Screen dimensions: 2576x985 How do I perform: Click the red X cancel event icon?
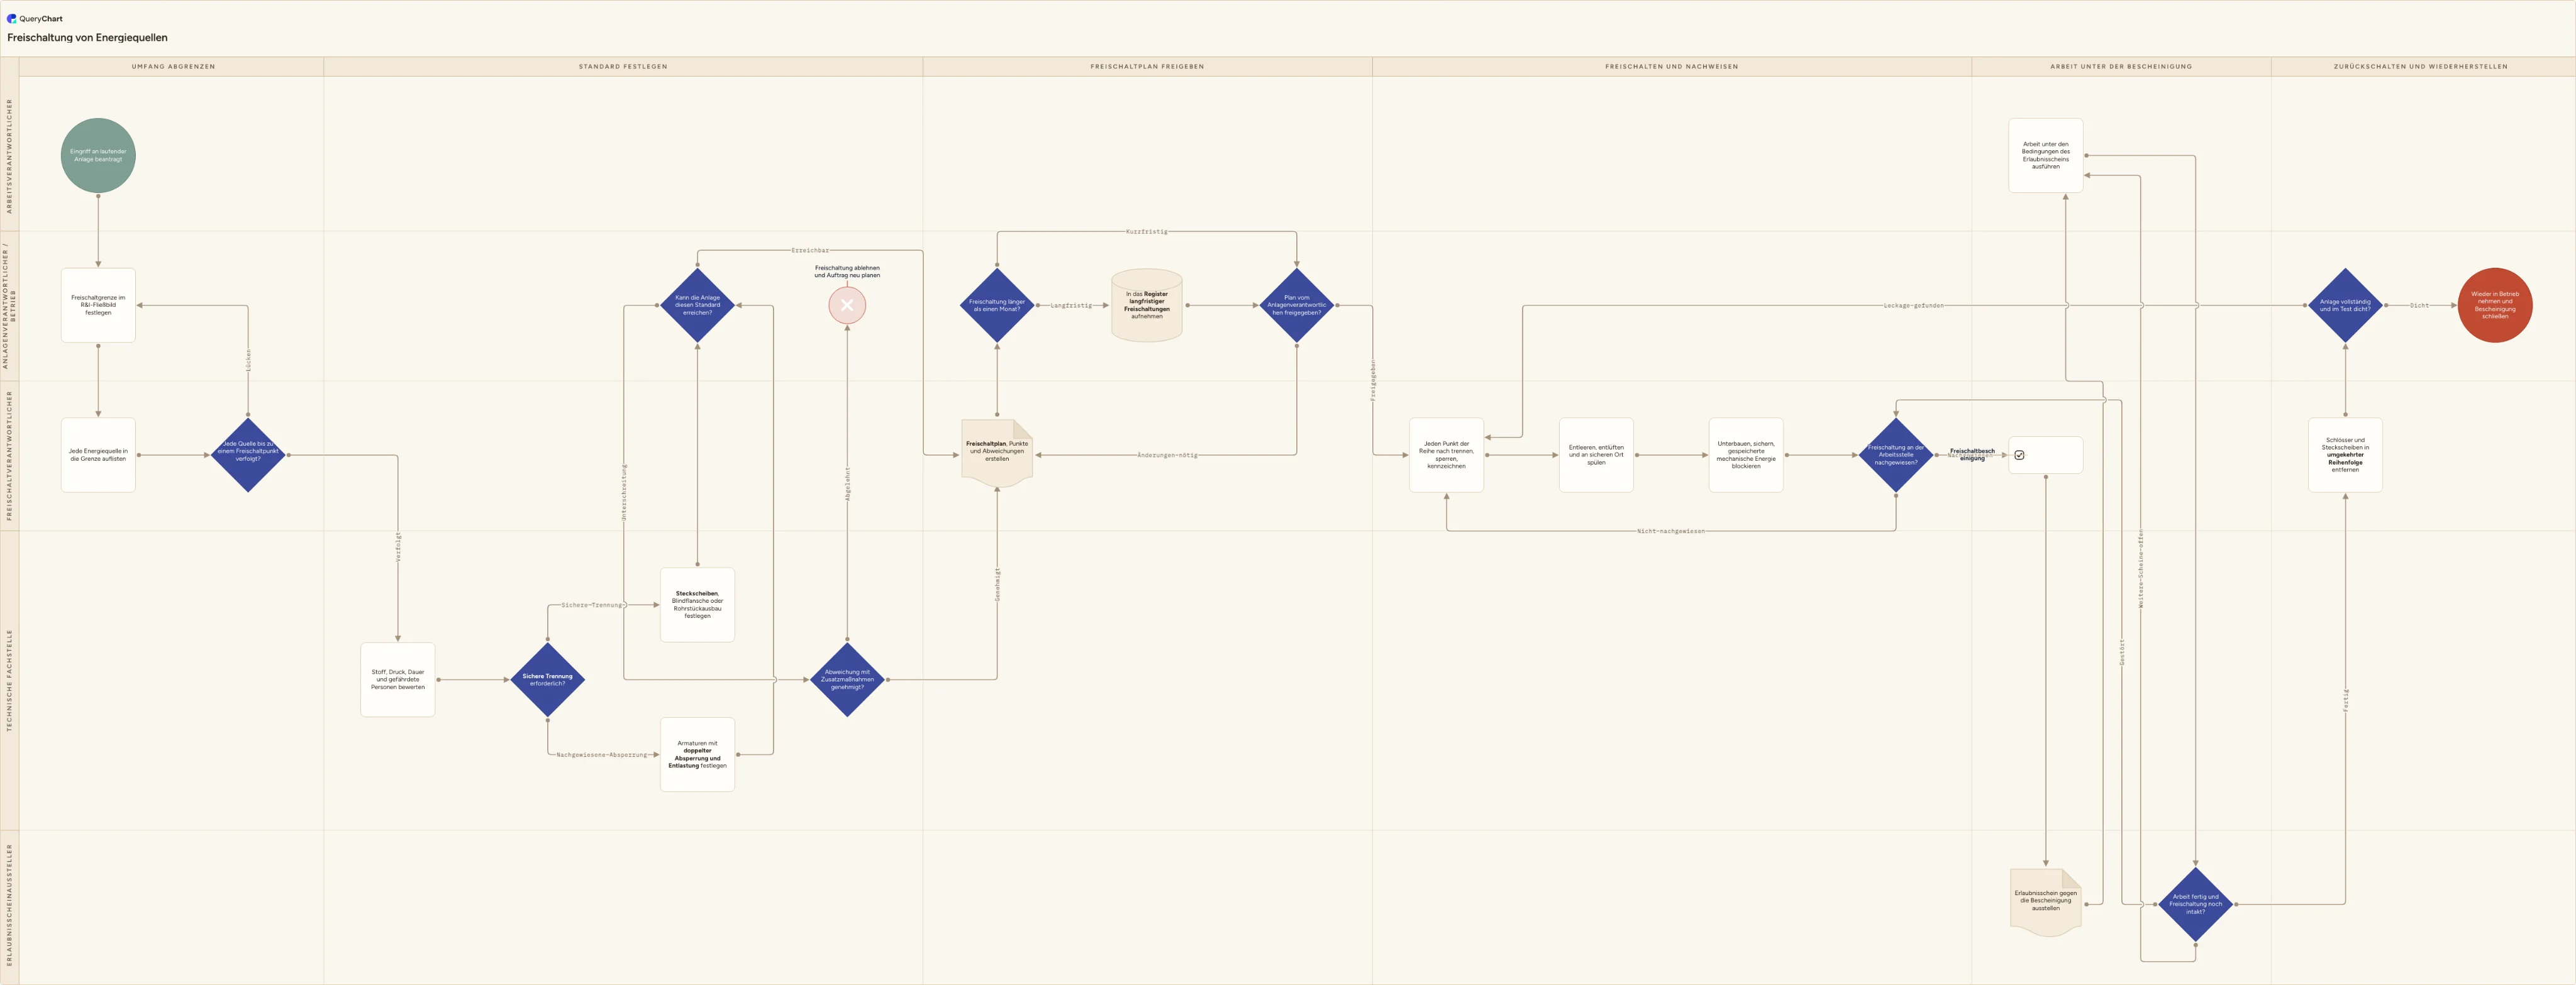pos(847,305)
